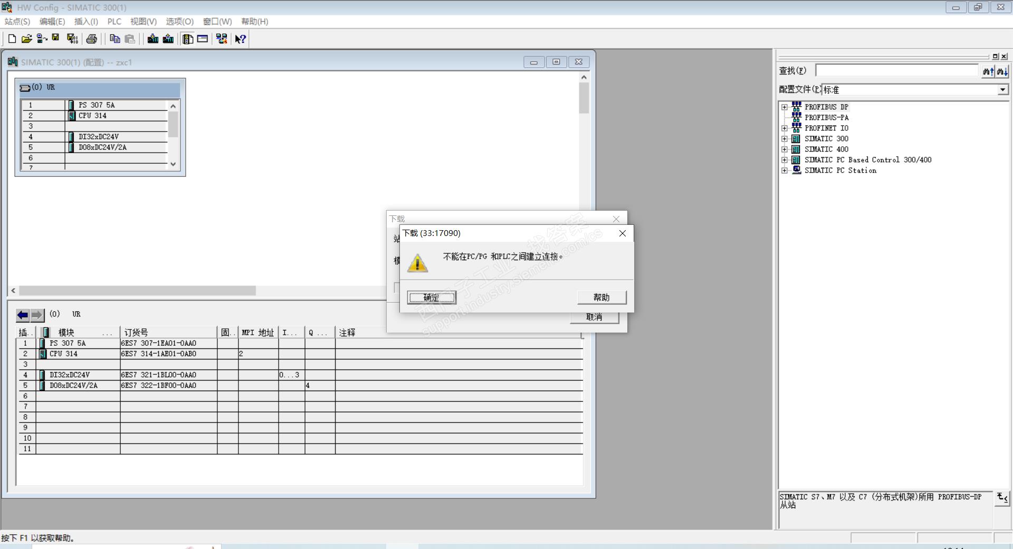Open the 帮助(H) menu

click(255, 22)
